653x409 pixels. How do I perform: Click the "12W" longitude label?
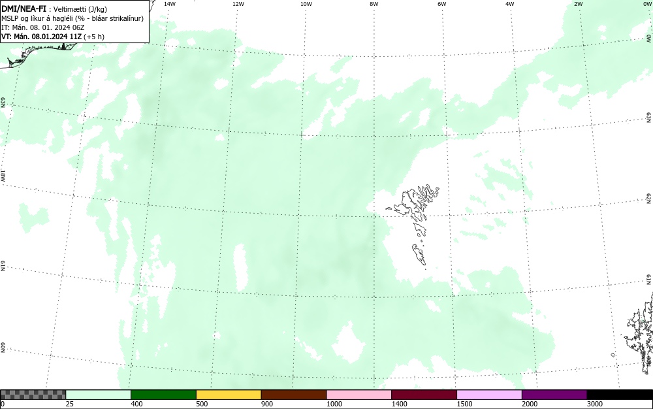coord(238,4)
